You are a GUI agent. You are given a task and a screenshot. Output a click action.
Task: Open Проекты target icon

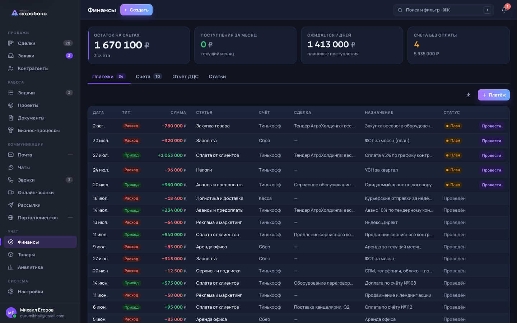[x=11, y=105]
